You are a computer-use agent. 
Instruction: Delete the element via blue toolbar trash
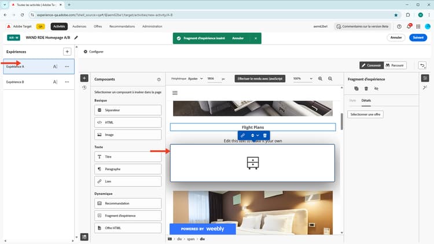pos(265,135)
